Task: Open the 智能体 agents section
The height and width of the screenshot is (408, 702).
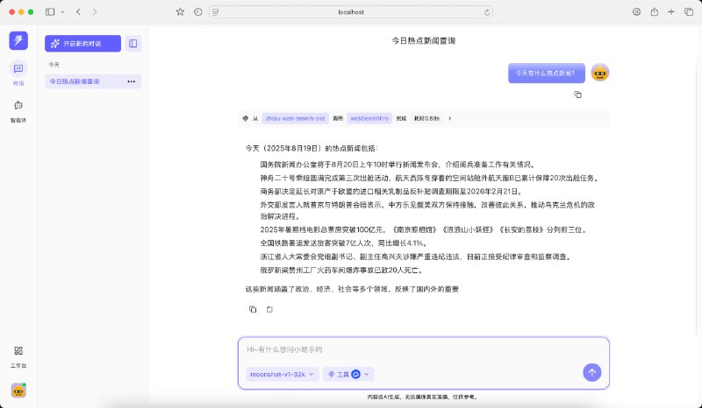Action: pos(18,106)
